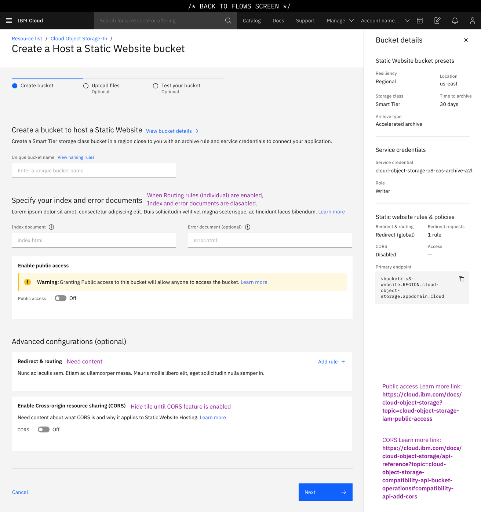Screen dimensions: 481x512
Task: Open the cloud shell terminal icon
Action: point(420,21)
